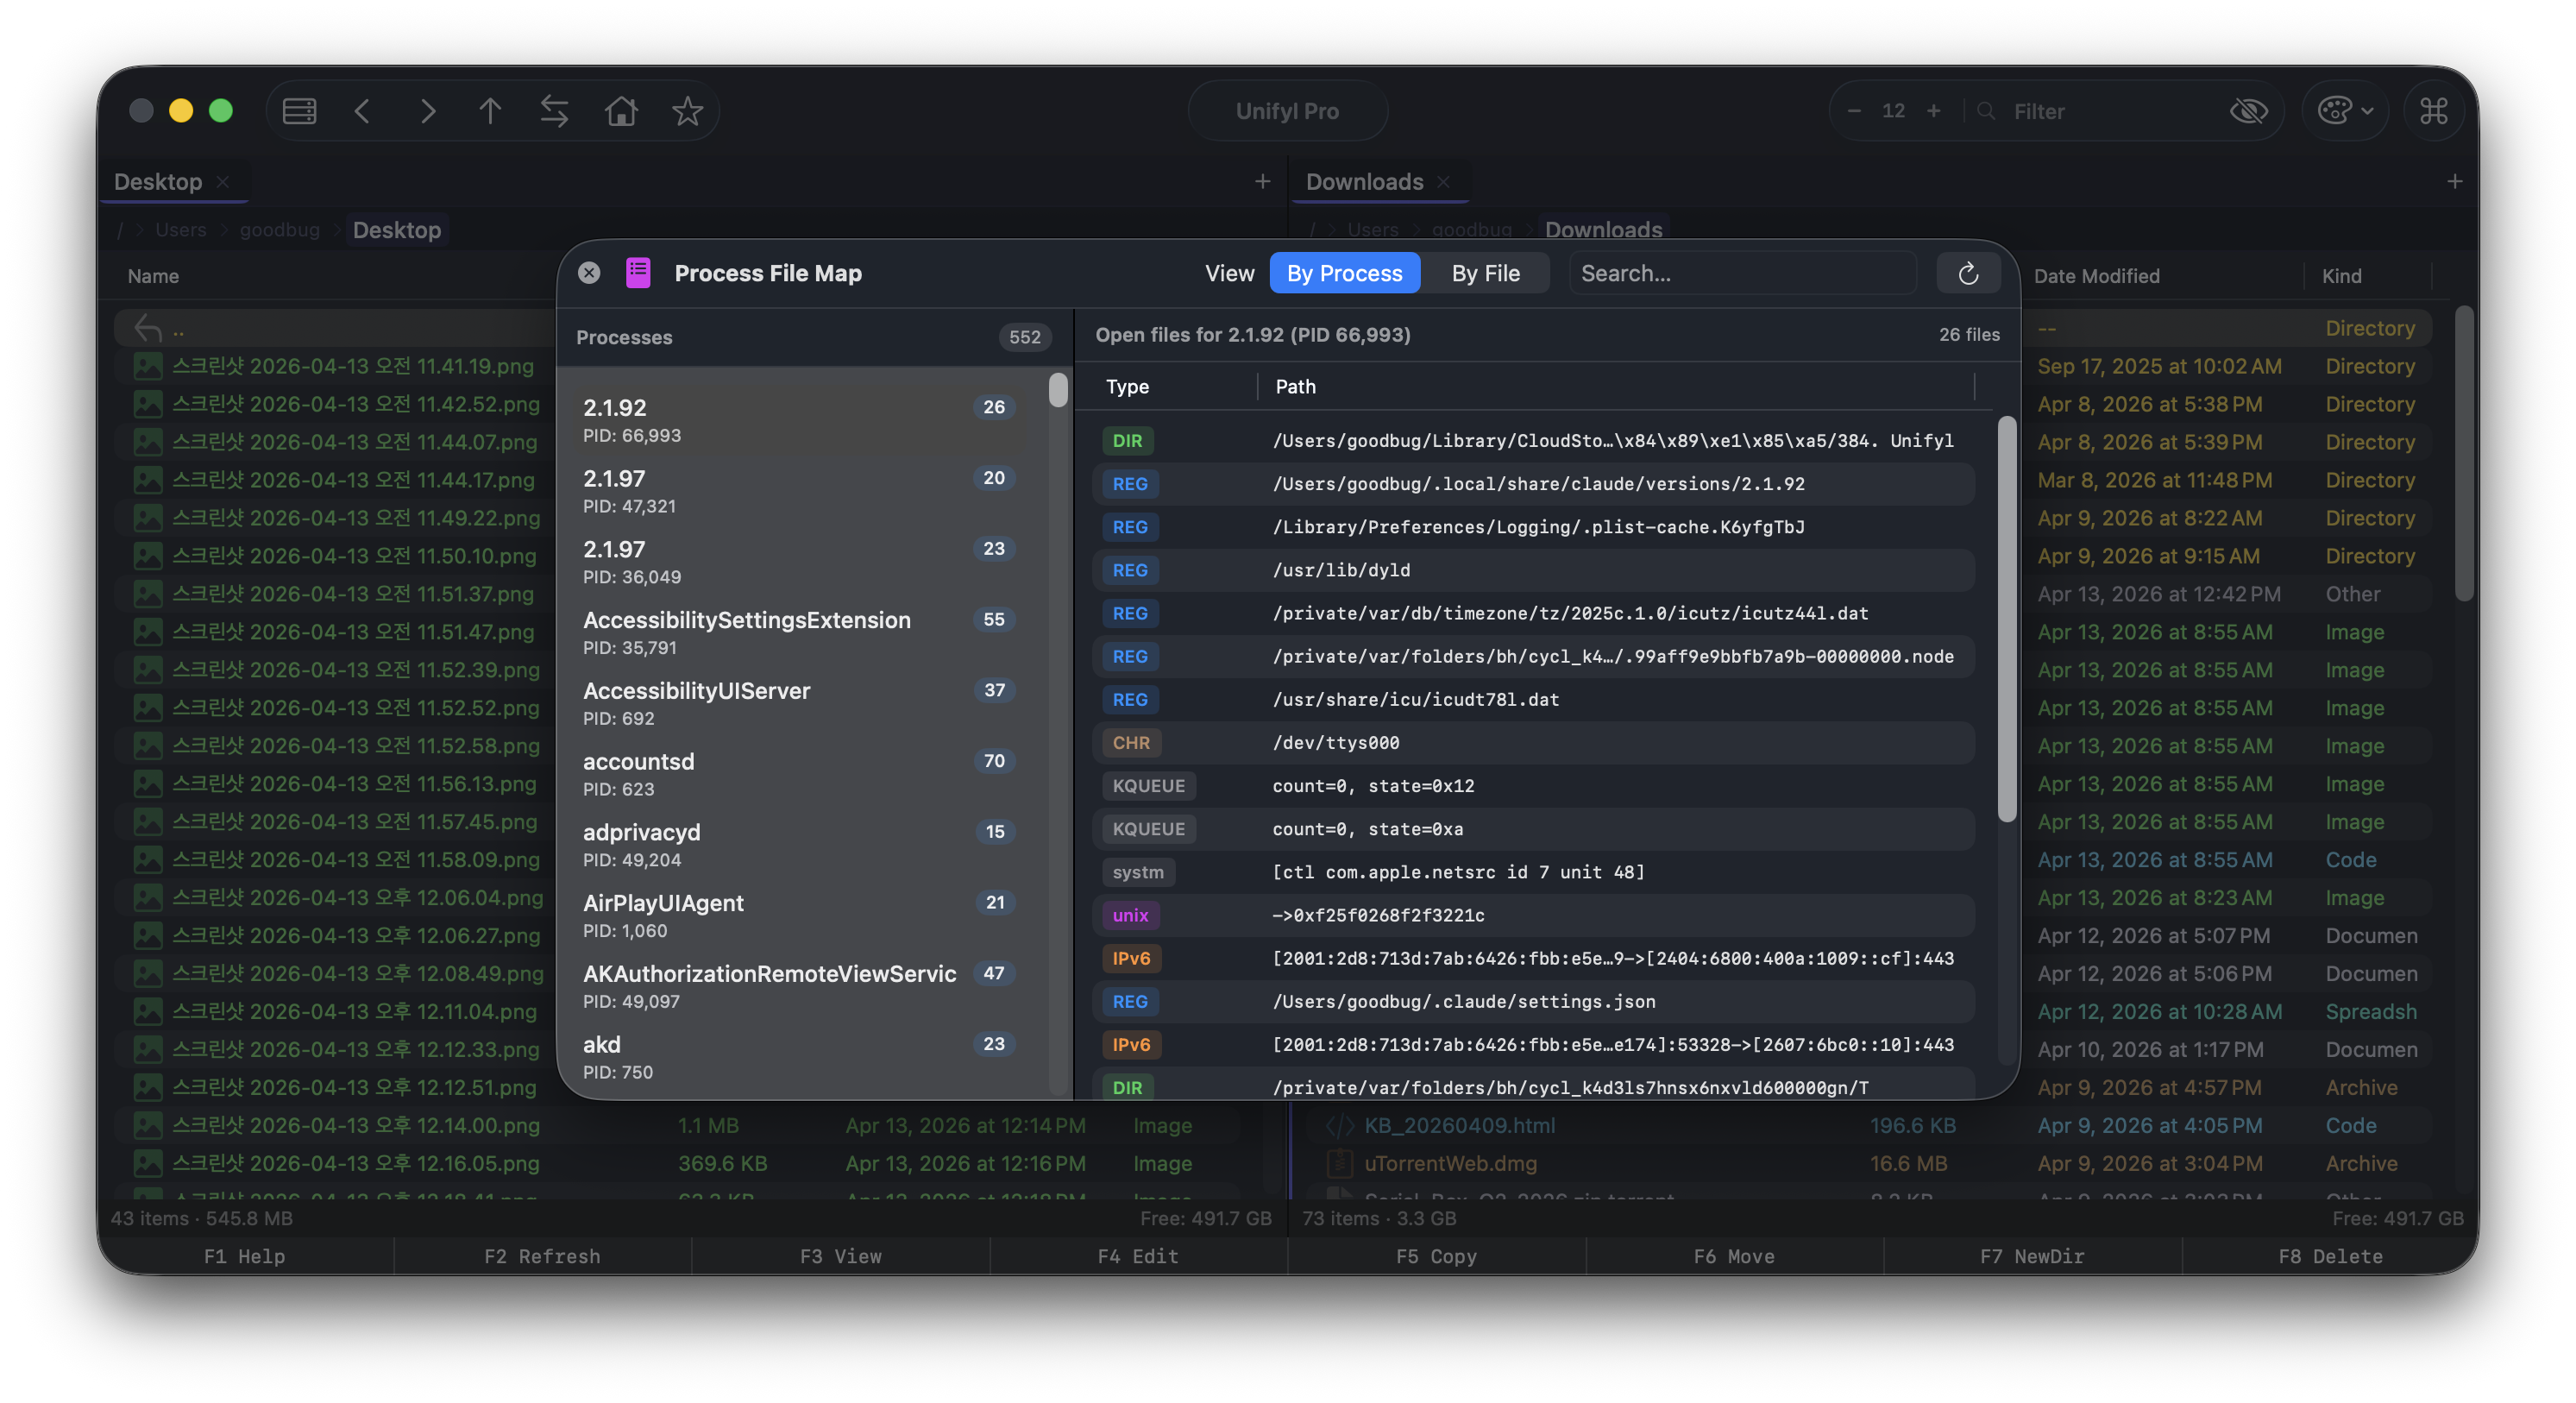This screenshot has width=2576, height=1403.
Task: Click the purple Process File Map icon
Action: tap(637, 272)
